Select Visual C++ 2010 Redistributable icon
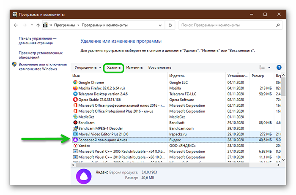 point(75,157)
